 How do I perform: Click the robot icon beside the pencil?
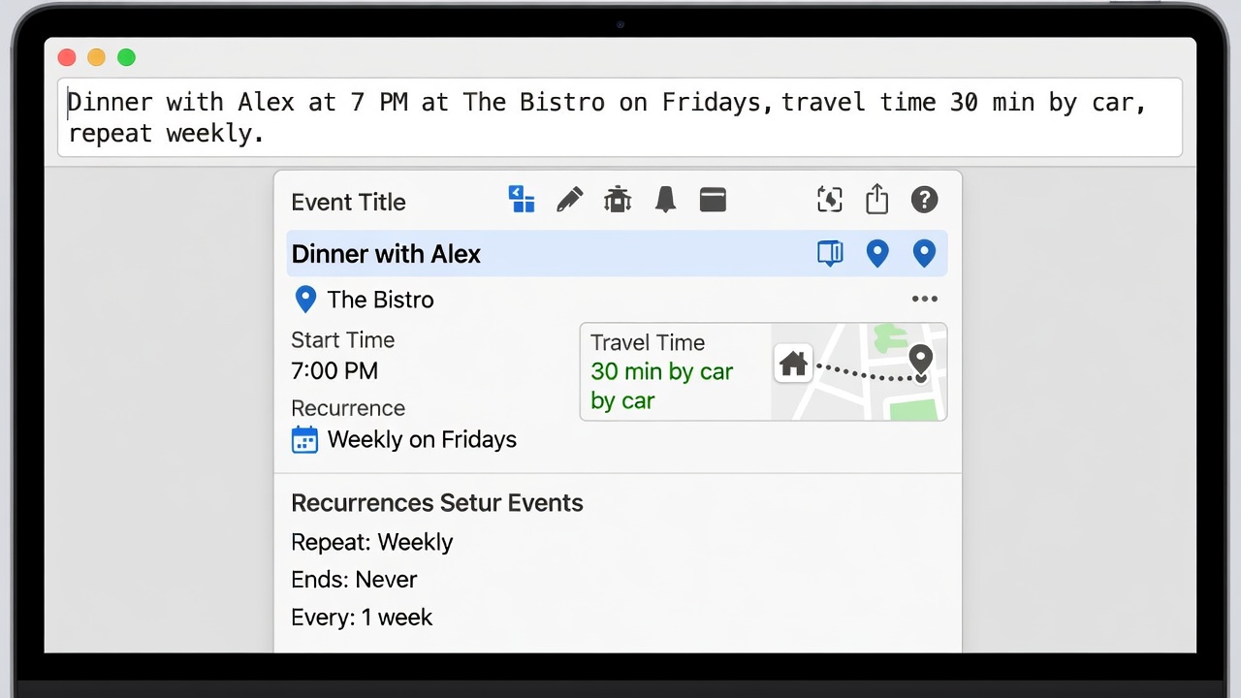(x=618, y=200)
